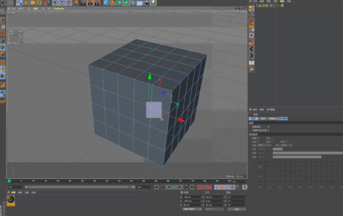The image size is (343, 216).
Task: Select the Move tool
Action: (x=26, y=2)
